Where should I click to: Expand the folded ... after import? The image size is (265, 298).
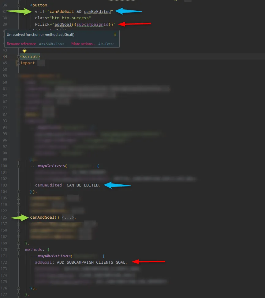coord(41,63)
